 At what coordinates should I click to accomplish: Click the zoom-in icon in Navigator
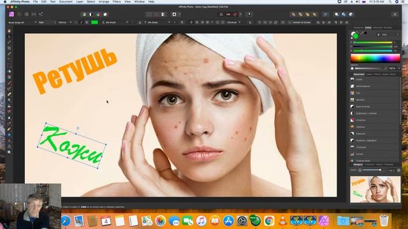398,170
